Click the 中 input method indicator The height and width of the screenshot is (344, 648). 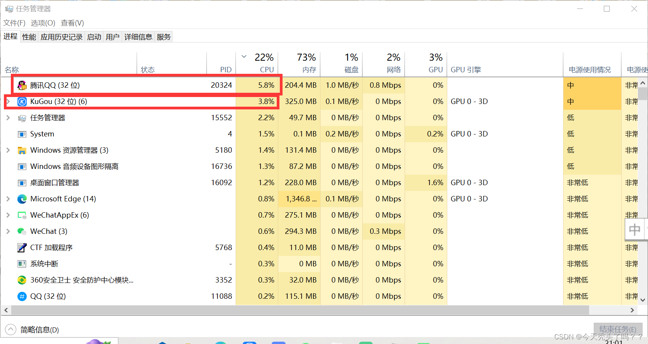pyautogui.click(x=634, y=230)
